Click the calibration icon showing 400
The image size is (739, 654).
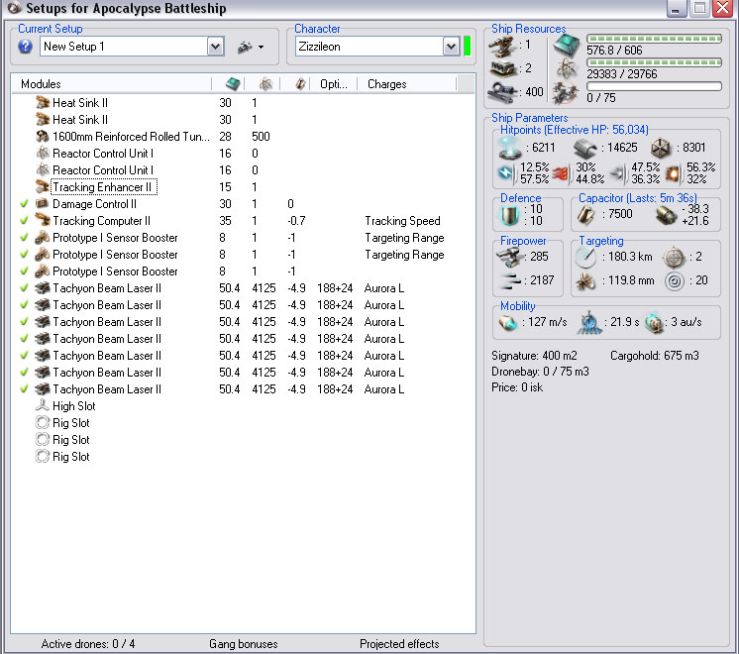pyautogui.click(x=503, y=92)
